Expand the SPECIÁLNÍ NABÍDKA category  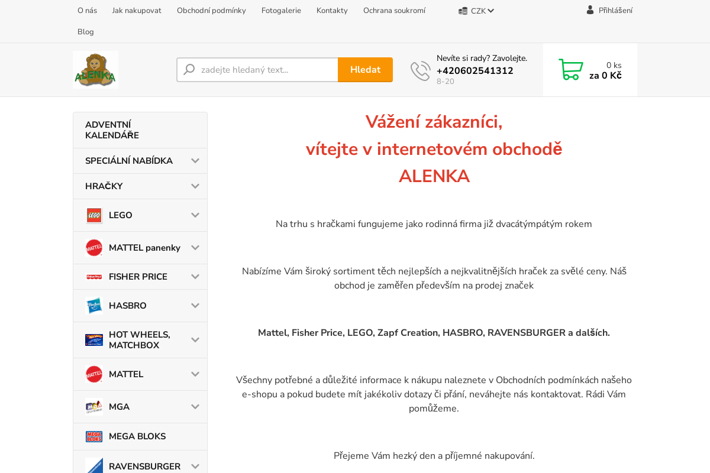point(195,160)
